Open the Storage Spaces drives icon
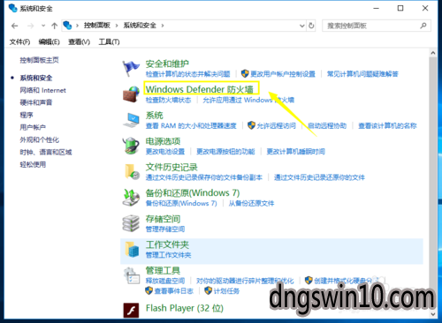 [x=131, y=223]
